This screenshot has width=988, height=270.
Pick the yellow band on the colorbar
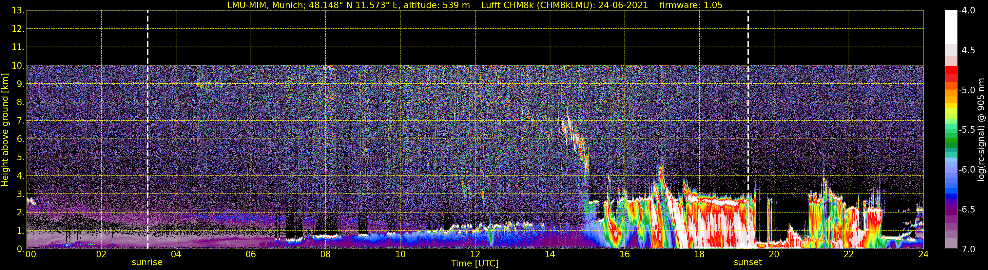(951, 106)
